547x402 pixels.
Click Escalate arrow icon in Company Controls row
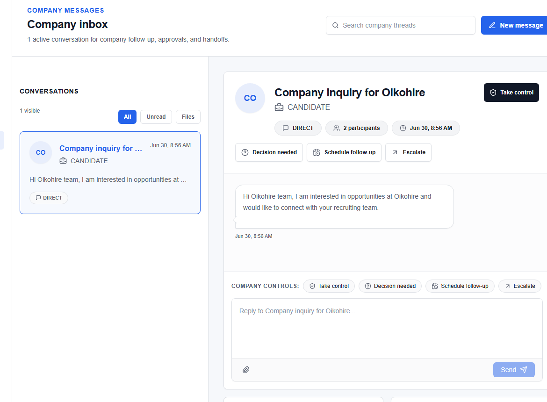tap(508, 286)
